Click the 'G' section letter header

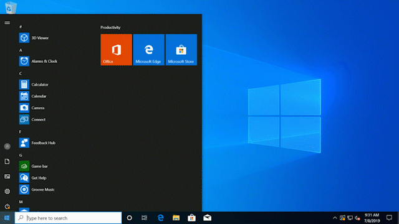click(21, 155)
